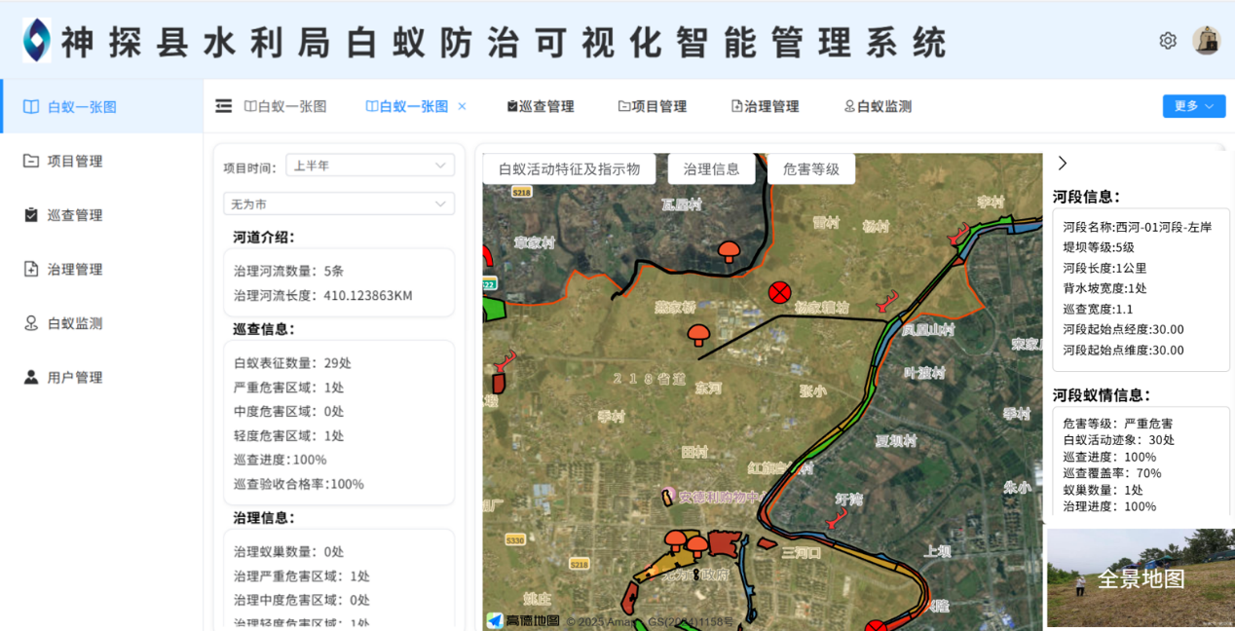Open 用户管理 in the sidebar

[x=101, y=378]
